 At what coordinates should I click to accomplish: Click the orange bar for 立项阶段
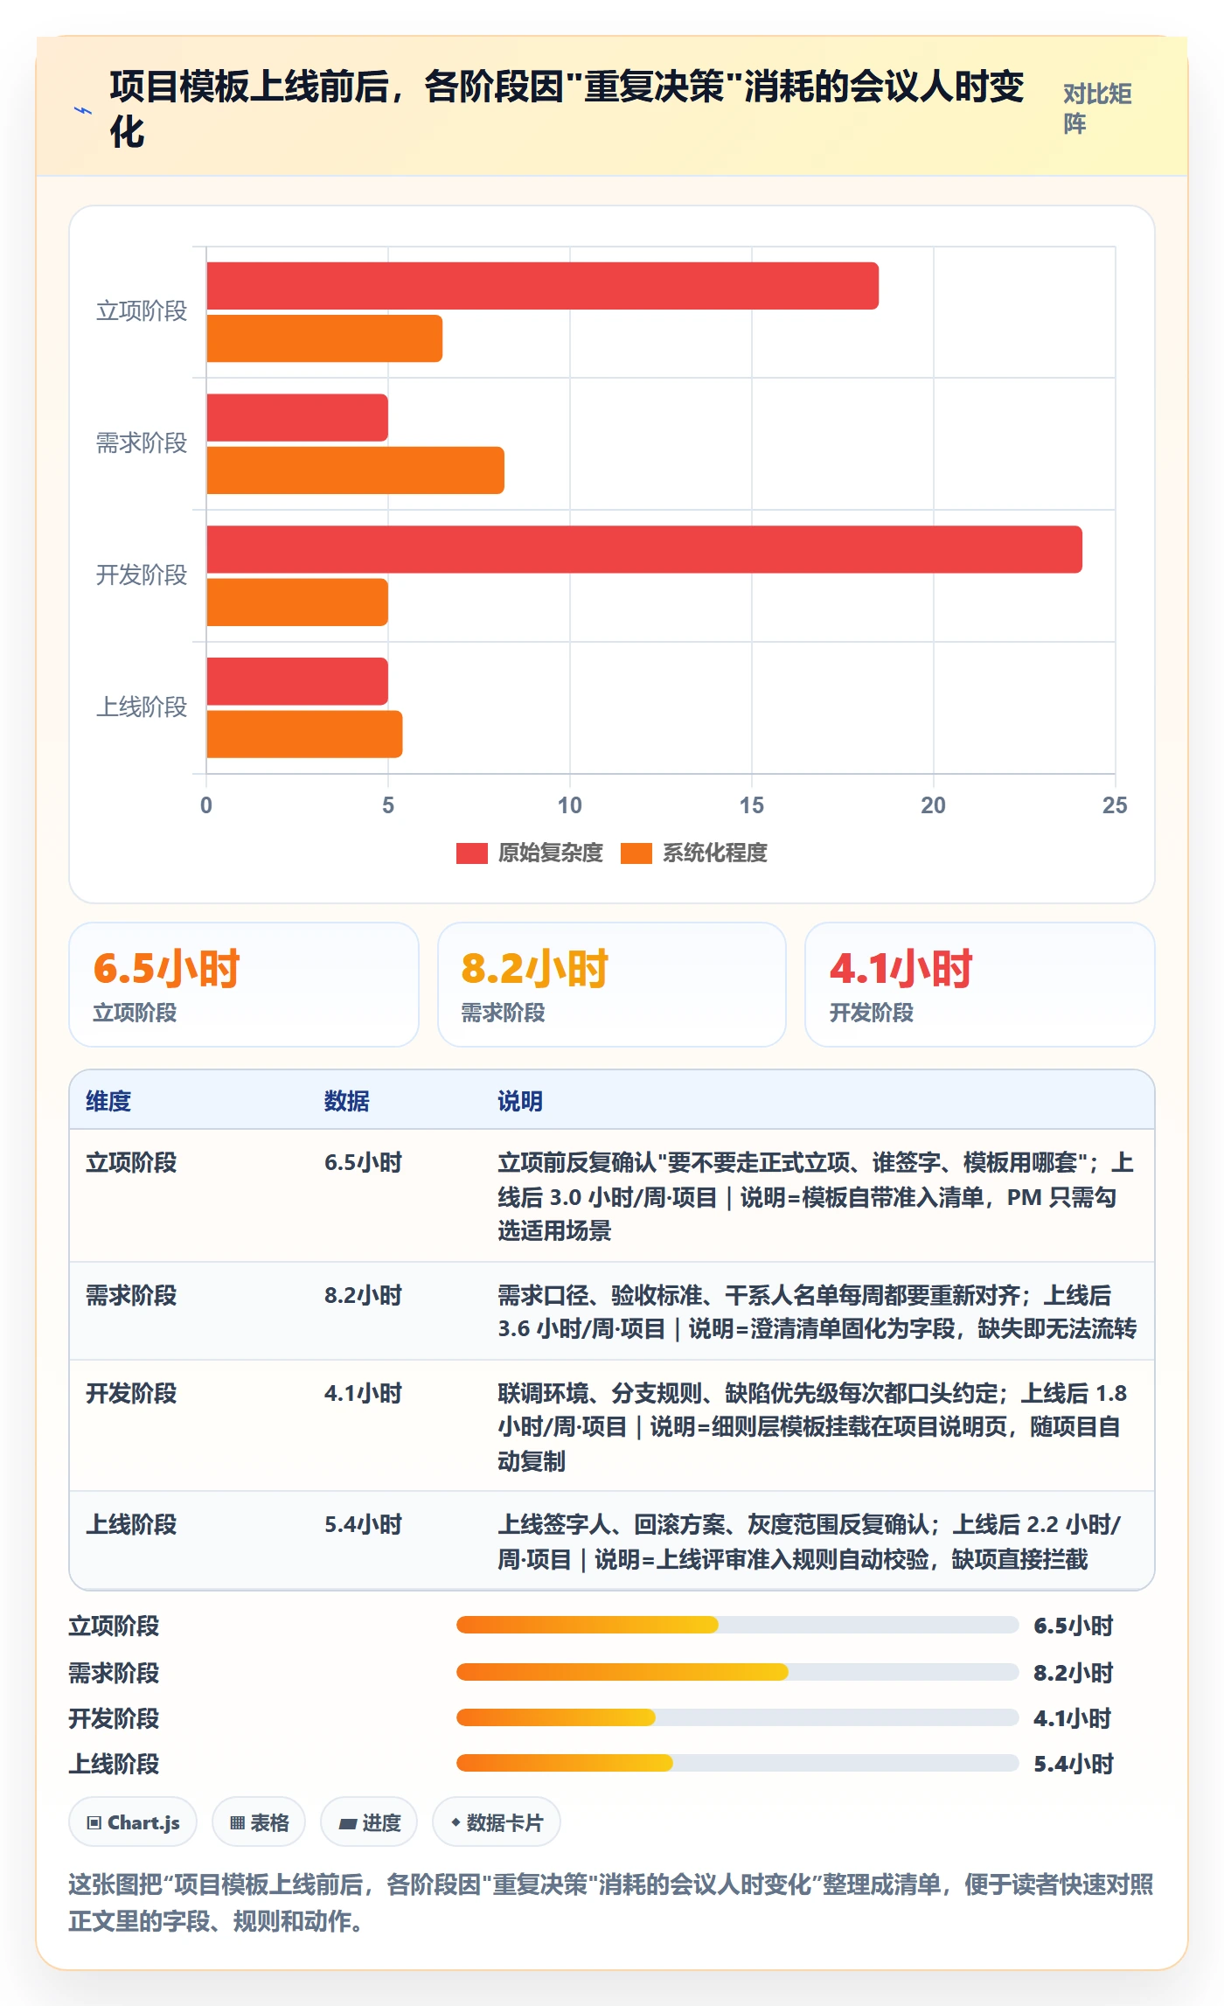click(x=324, y=338)
